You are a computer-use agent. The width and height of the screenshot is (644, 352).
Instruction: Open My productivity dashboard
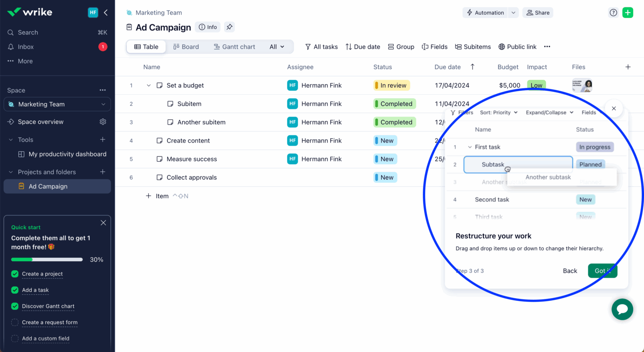coord(67,154)
